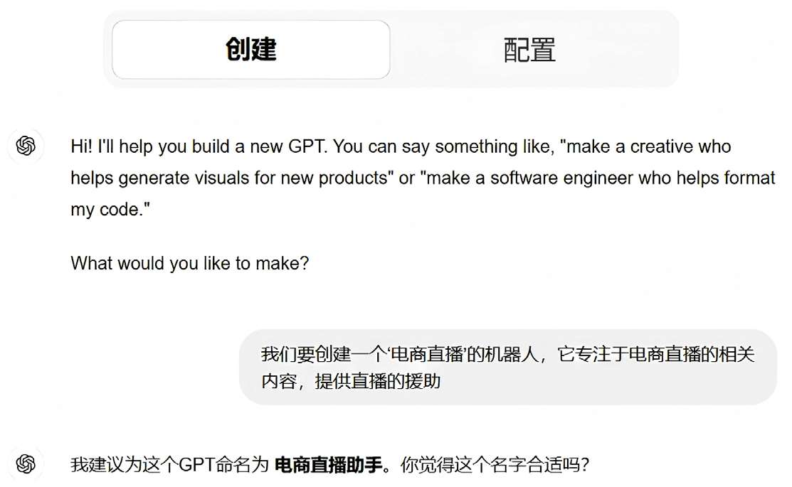Click the ChatGPT avatar beside the Hi! greeting
Image resolution: width=792 pixels, height=487 pixels.
26,146
